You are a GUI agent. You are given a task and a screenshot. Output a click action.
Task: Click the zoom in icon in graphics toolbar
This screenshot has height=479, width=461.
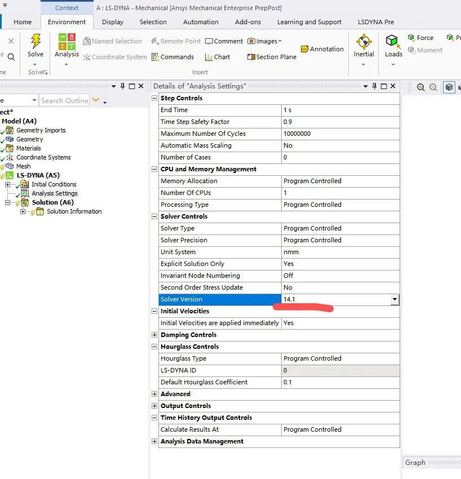pos(420,87)
